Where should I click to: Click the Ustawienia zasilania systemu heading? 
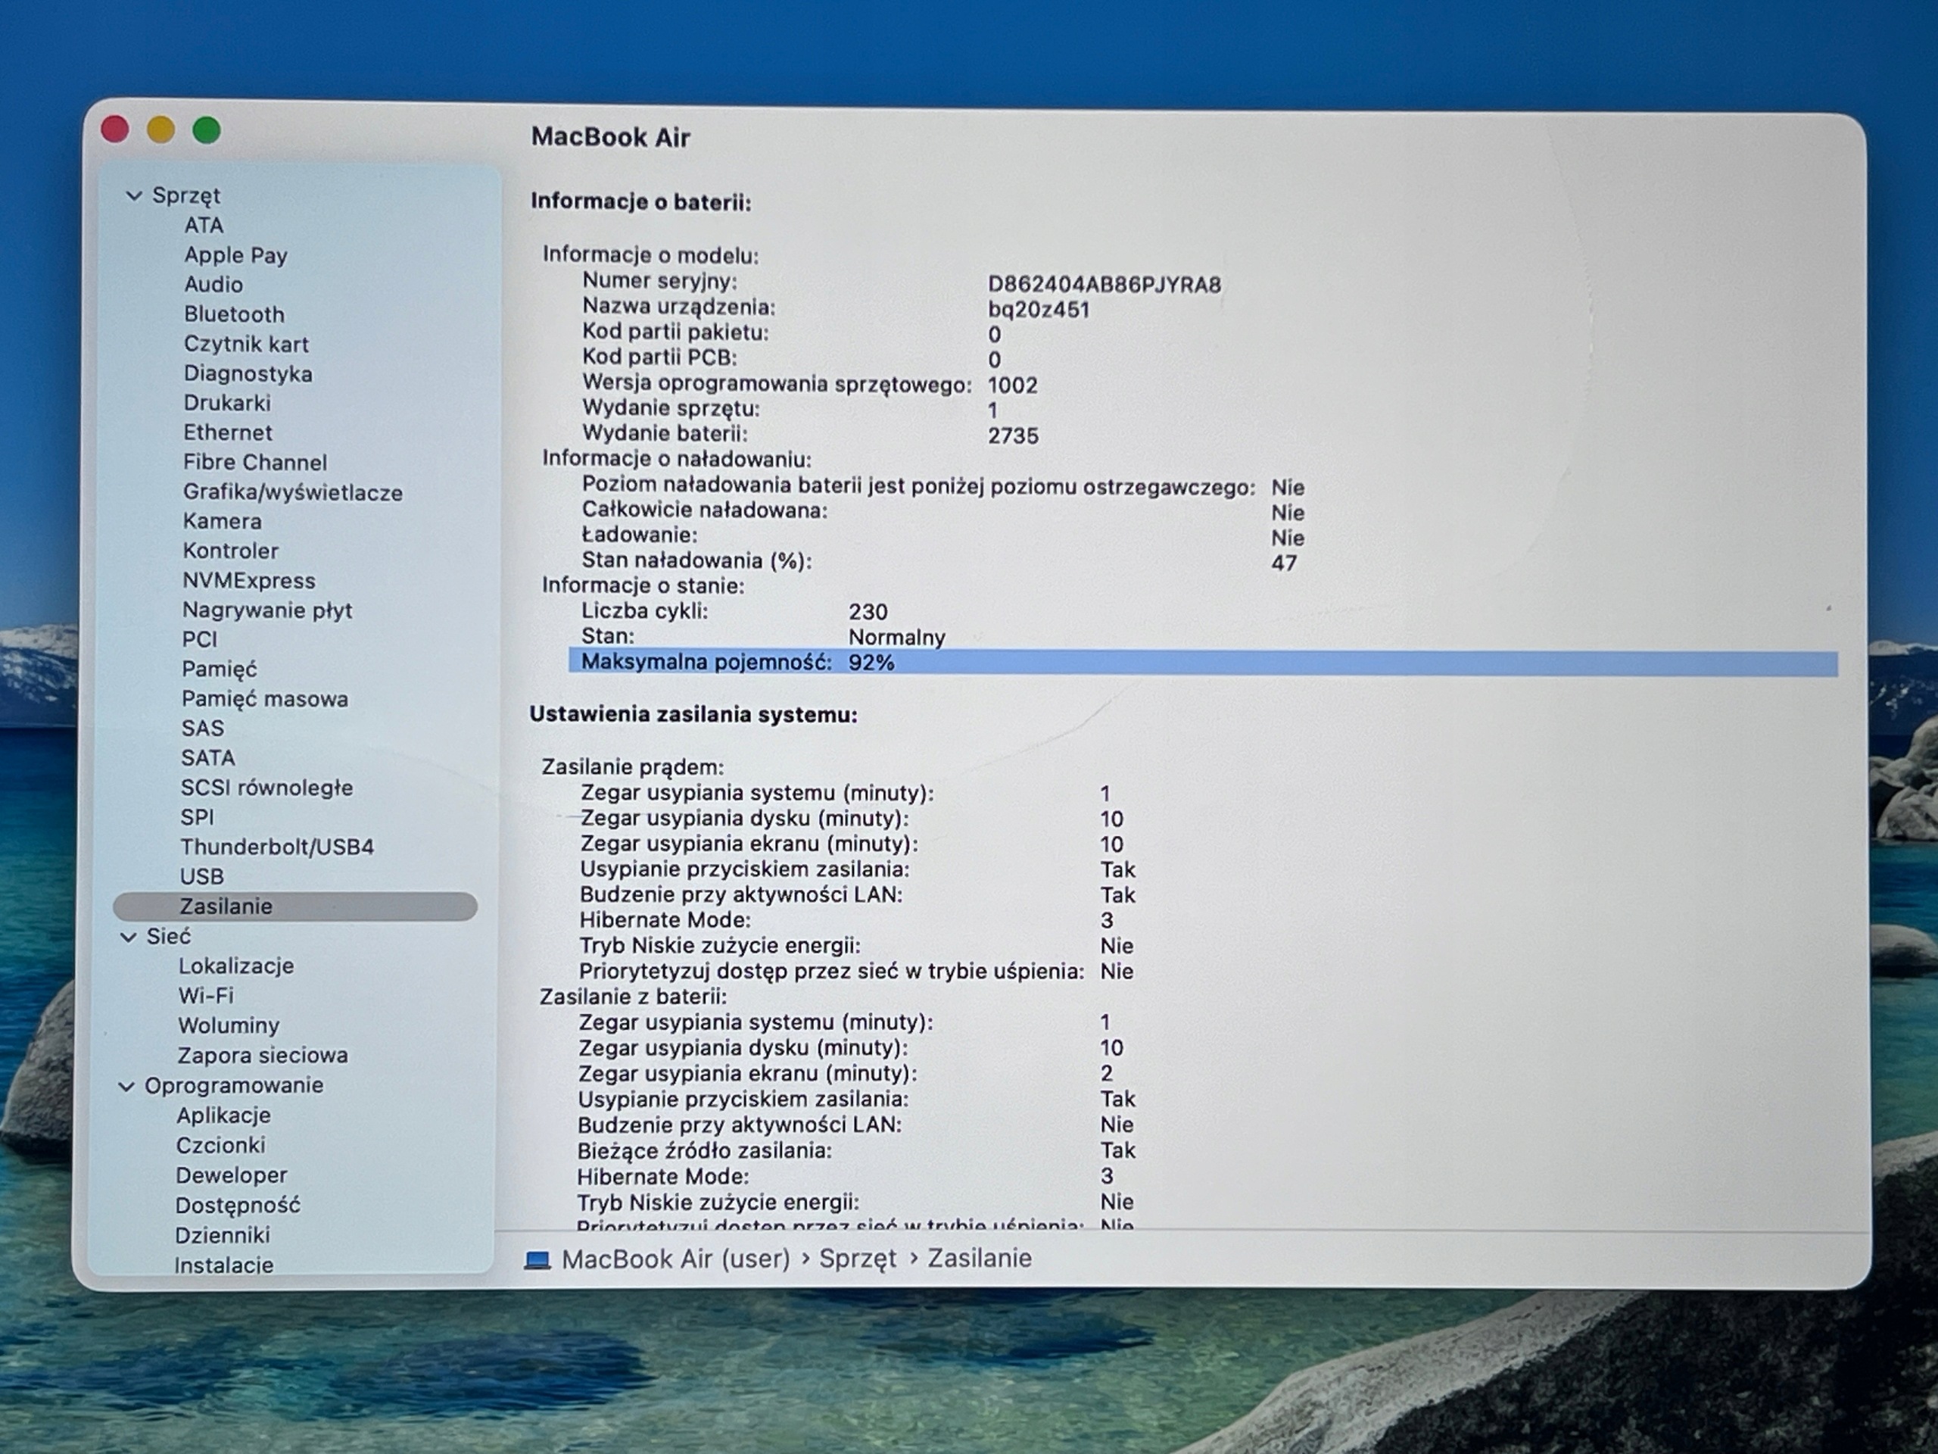[x=693, y=714]
